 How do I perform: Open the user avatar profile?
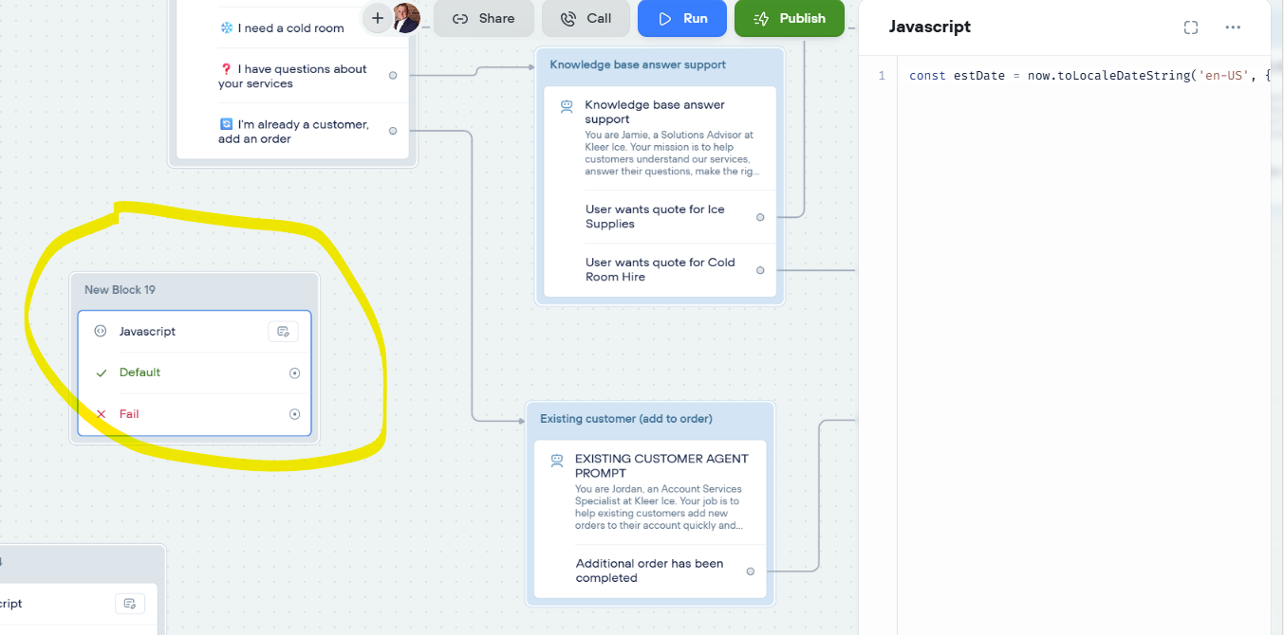406,18
